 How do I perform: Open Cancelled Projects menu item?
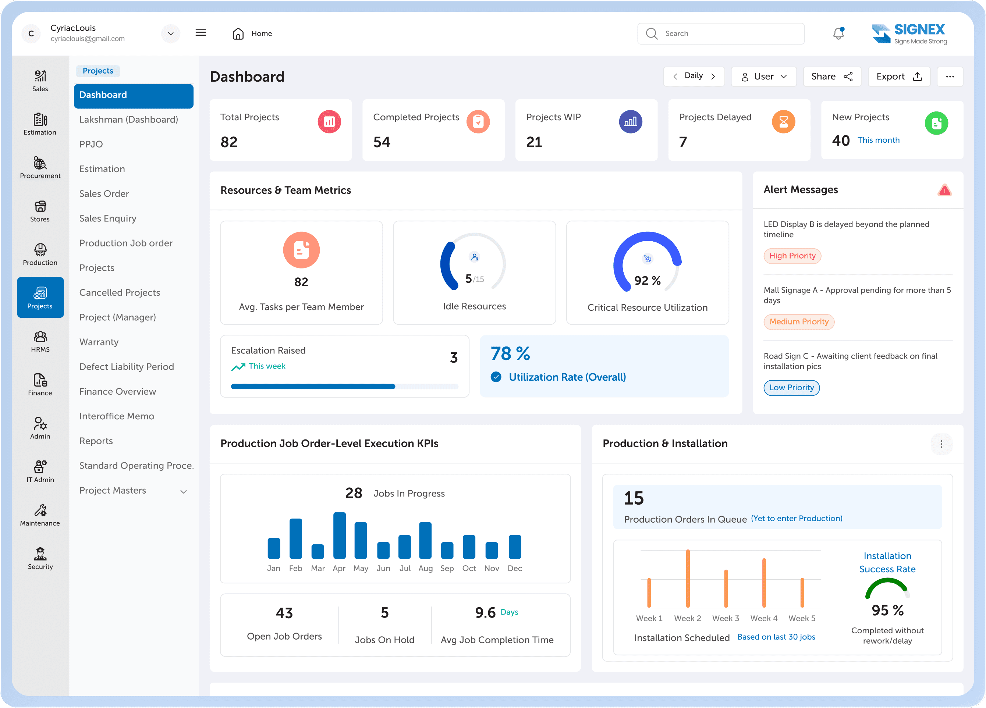tap(120, 292)
